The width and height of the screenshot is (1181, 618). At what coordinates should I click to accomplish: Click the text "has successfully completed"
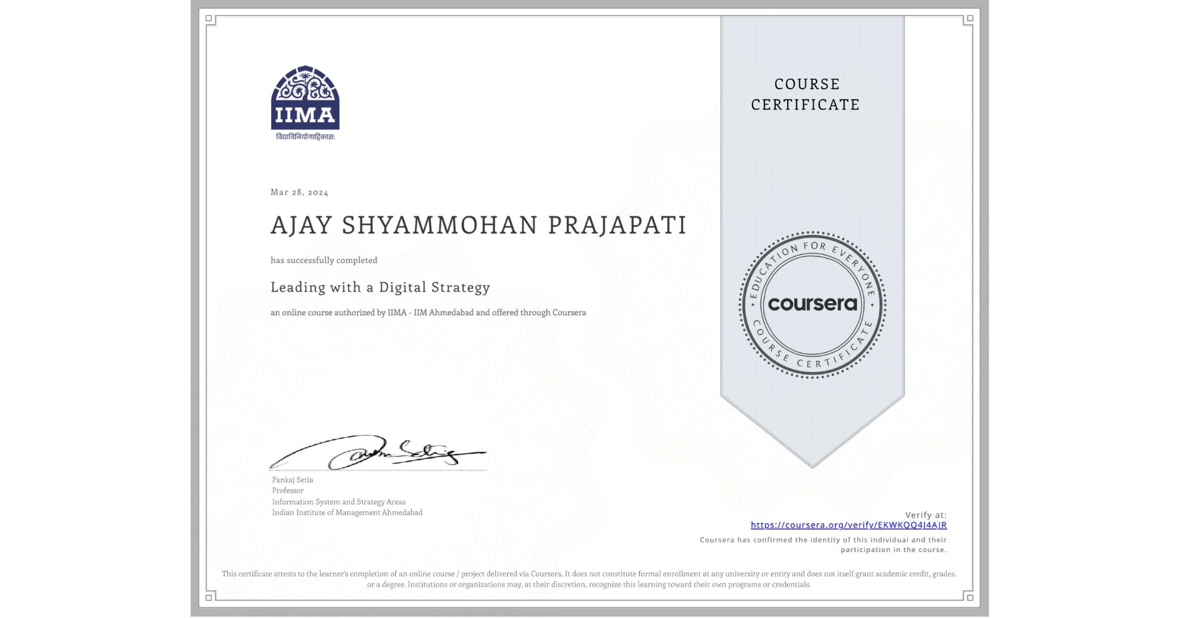pyautogui.click(x=324, y=260)
